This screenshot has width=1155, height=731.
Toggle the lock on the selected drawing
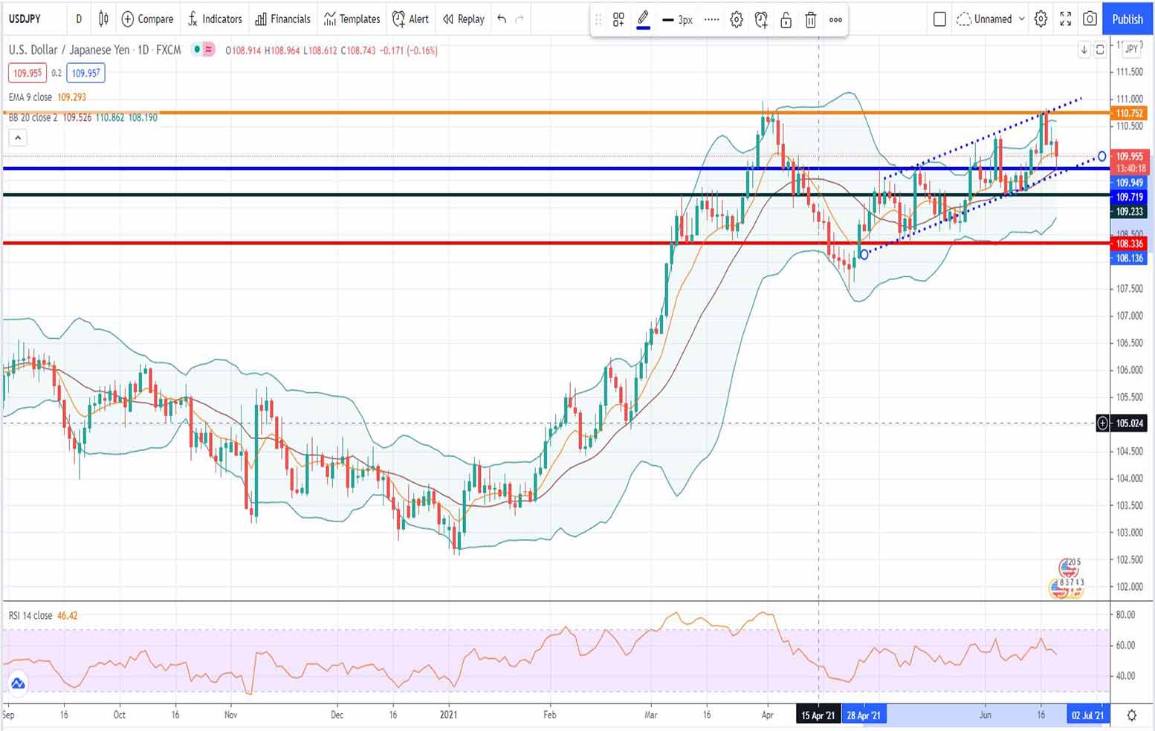786,20
